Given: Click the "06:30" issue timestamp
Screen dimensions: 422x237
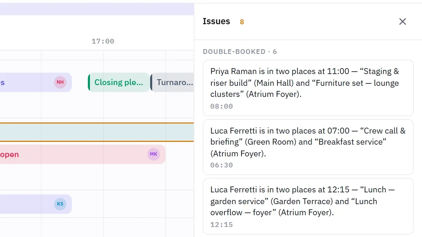Looking at the screenshot, I should 222,165.
